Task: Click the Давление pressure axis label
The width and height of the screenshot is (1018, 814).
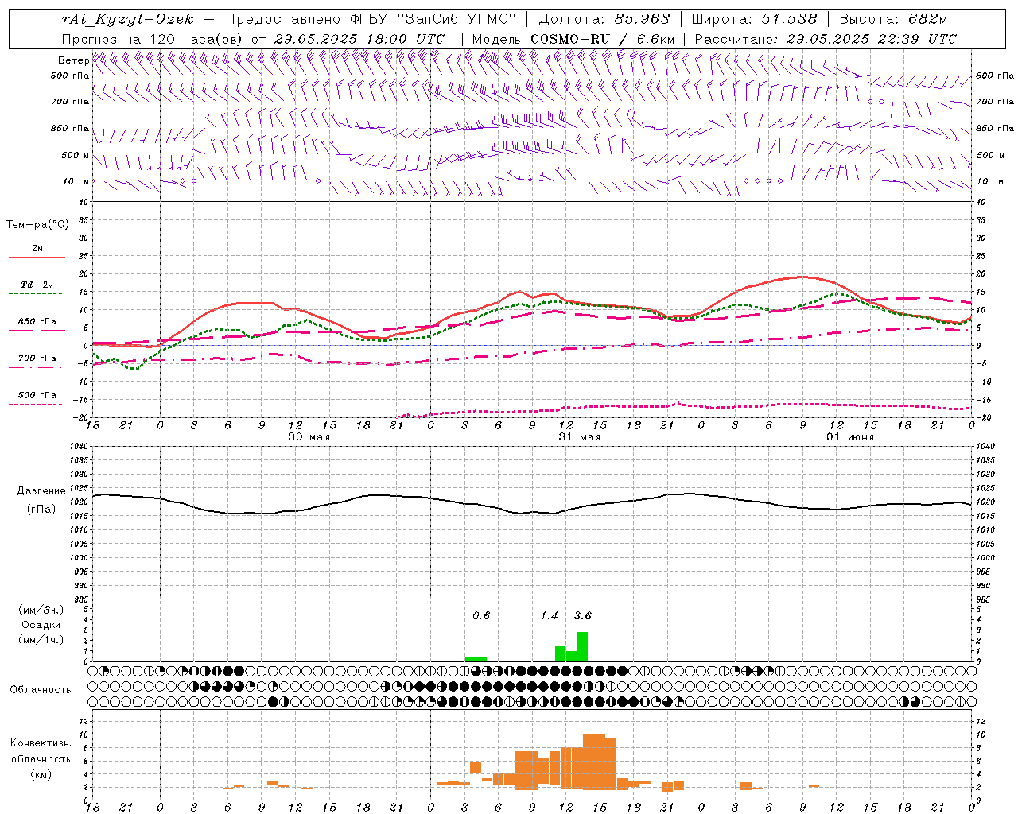Action: point(41,491)
